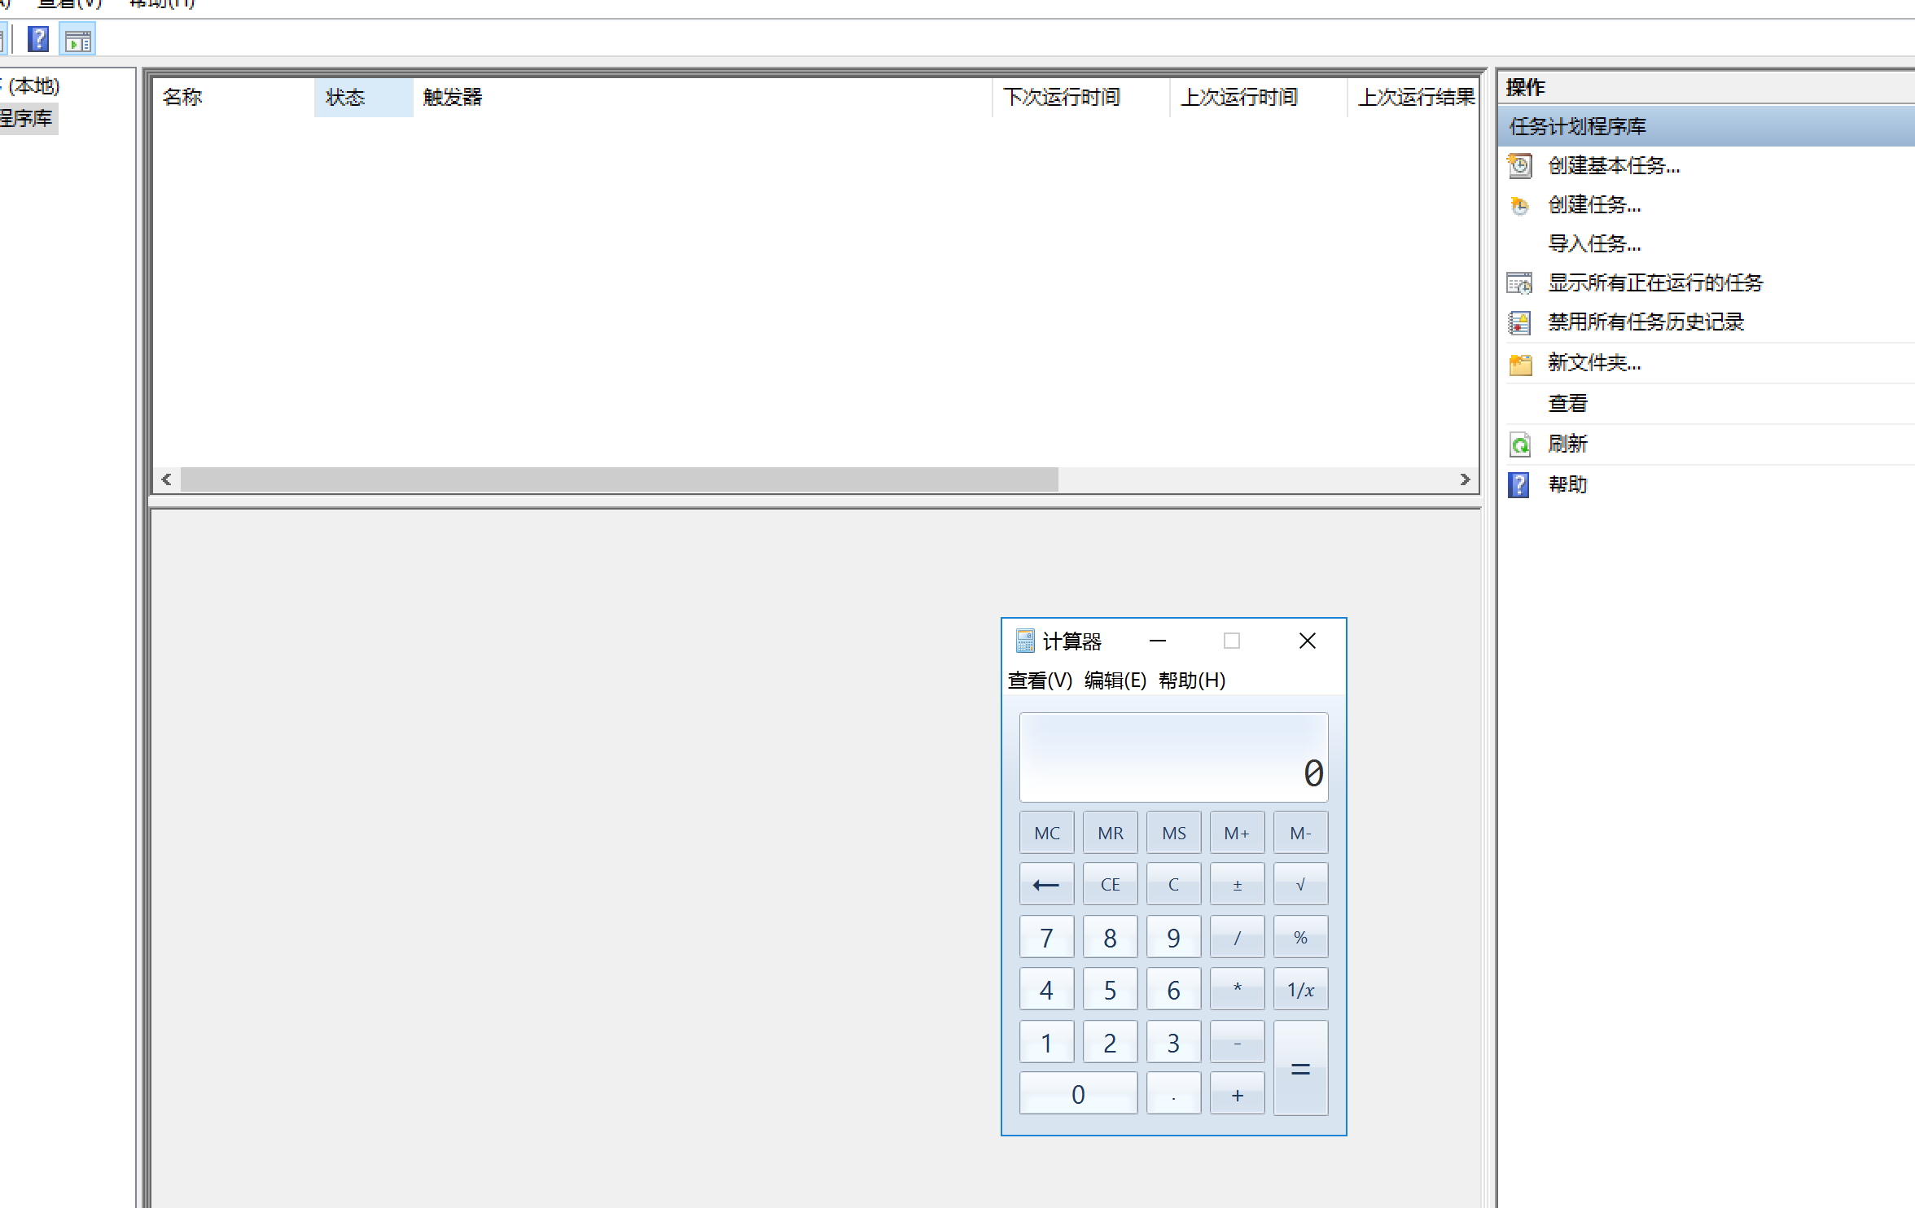
Task: Open calculator 查看(V) menu
Action: coord(1040,681)
